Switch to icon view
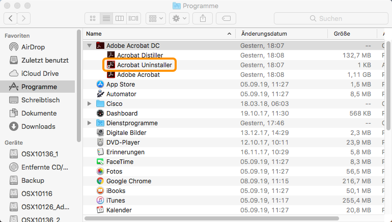The width and height of the screenshot is (392, 222). click(x=93, y=18)
